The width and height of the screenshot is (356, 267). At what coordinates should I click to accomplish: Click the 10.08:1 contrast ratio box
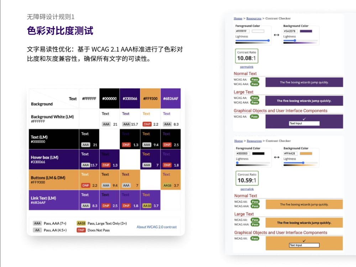(247, 56)
